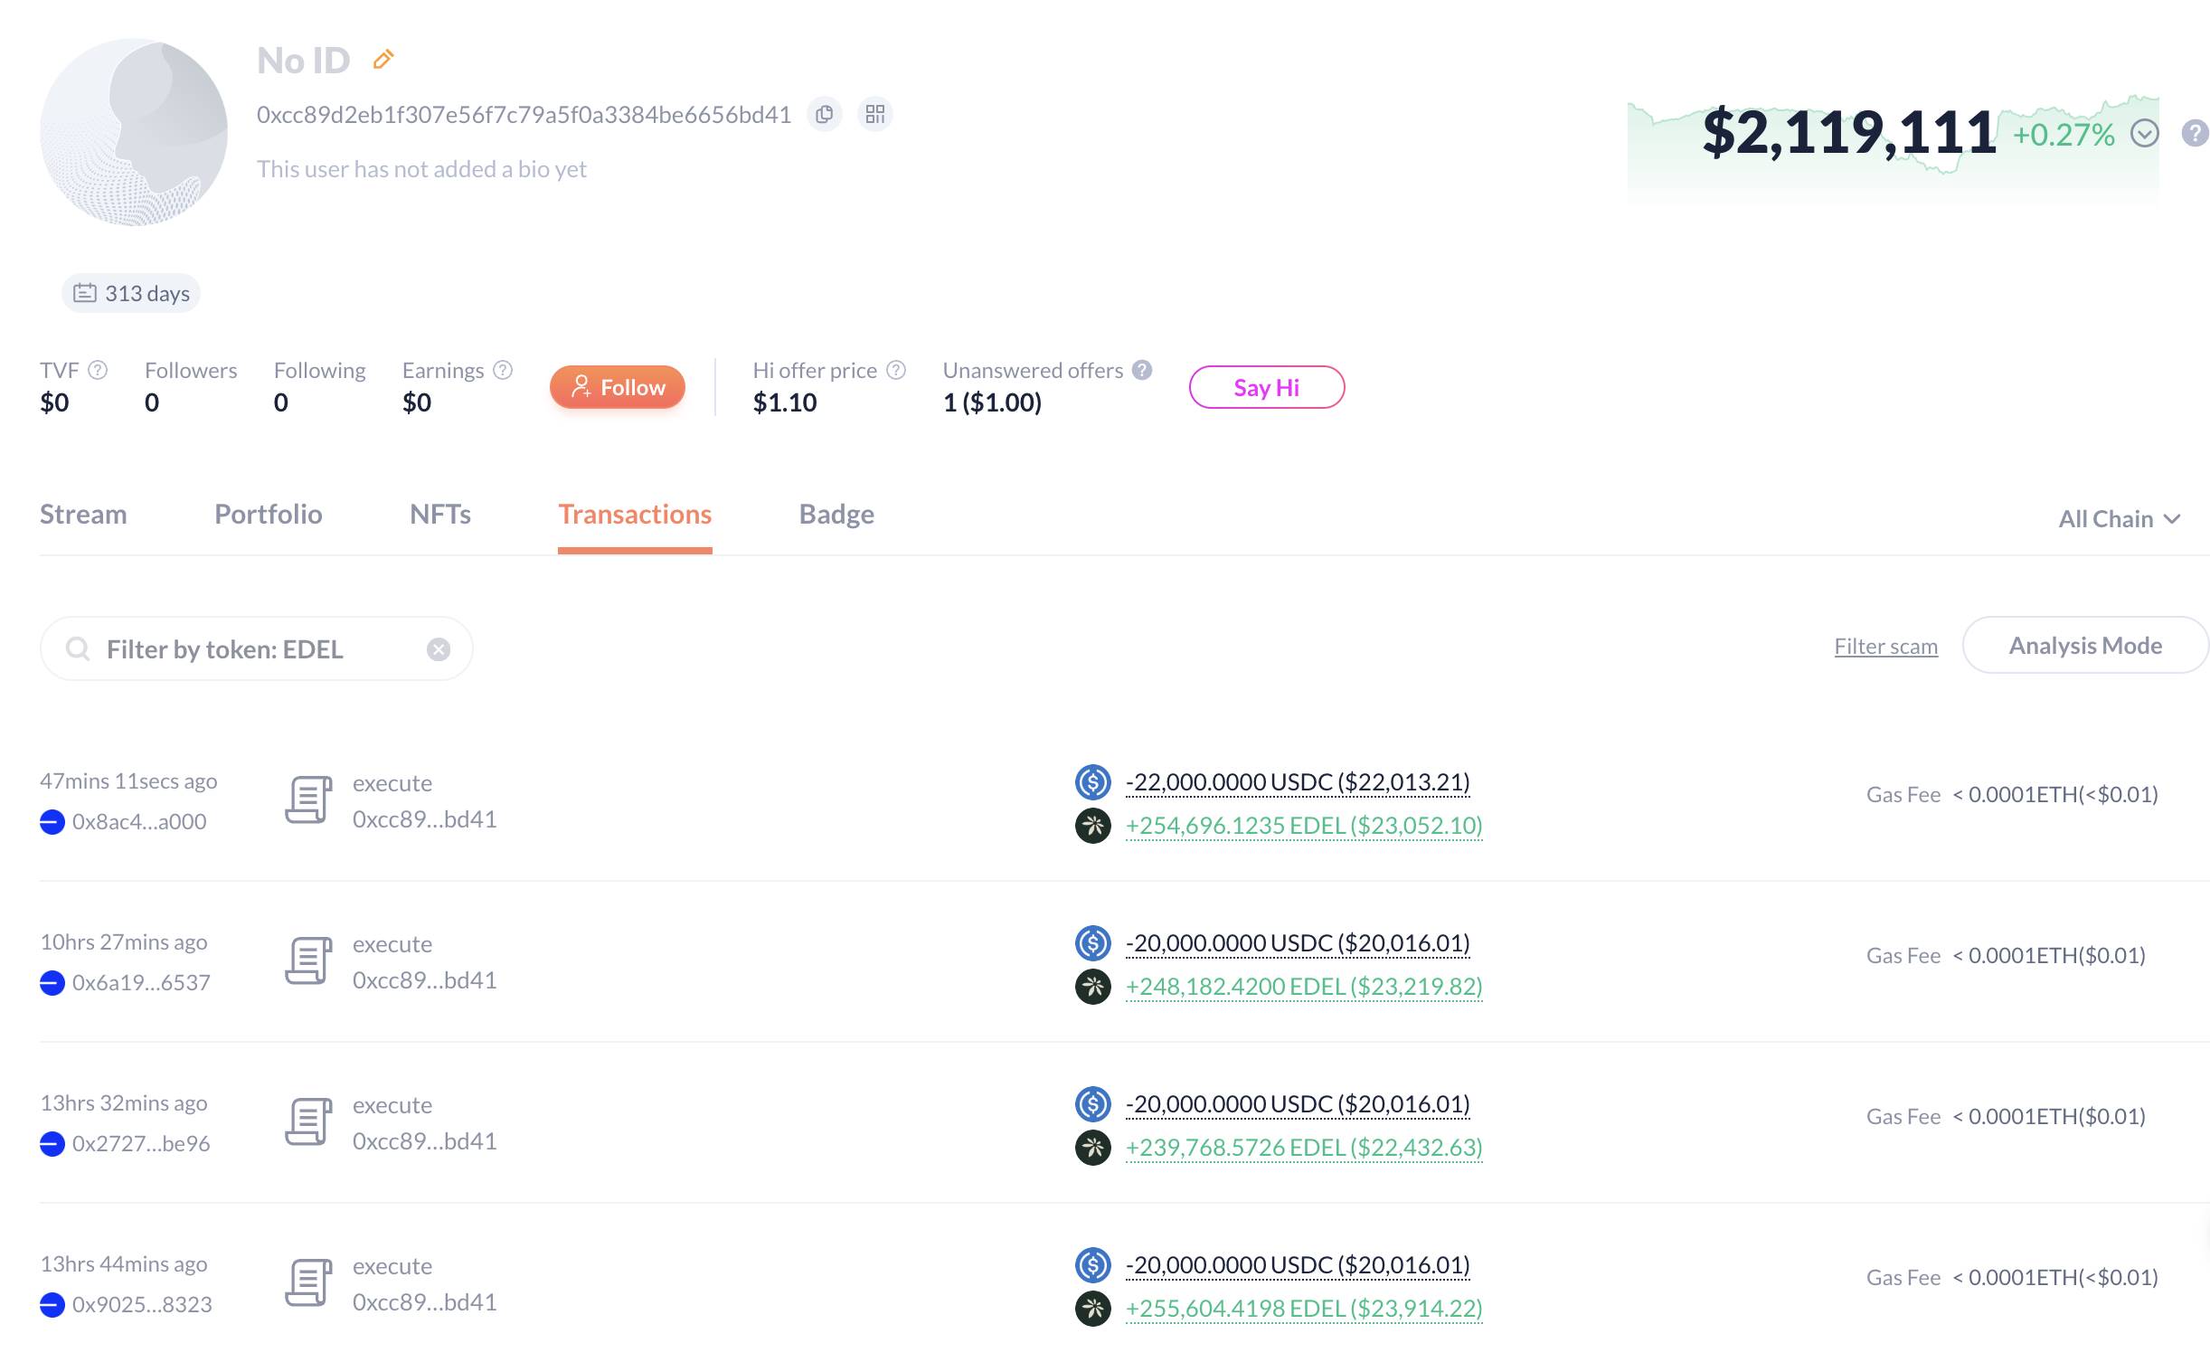Go to the Badge tab
The image size is (2210, 1362).
pos(836,515)
